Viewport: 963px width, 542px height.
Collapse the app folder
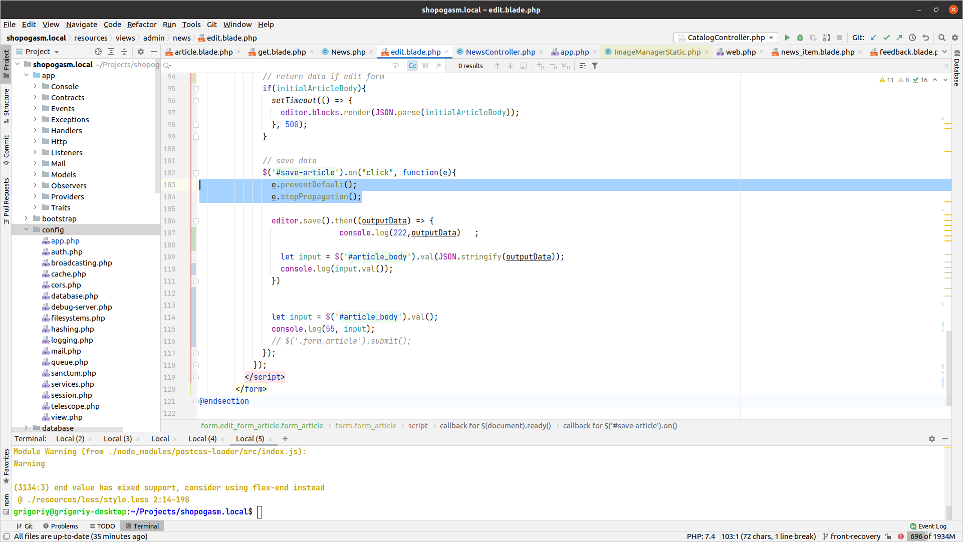click(x=26, y=75)
